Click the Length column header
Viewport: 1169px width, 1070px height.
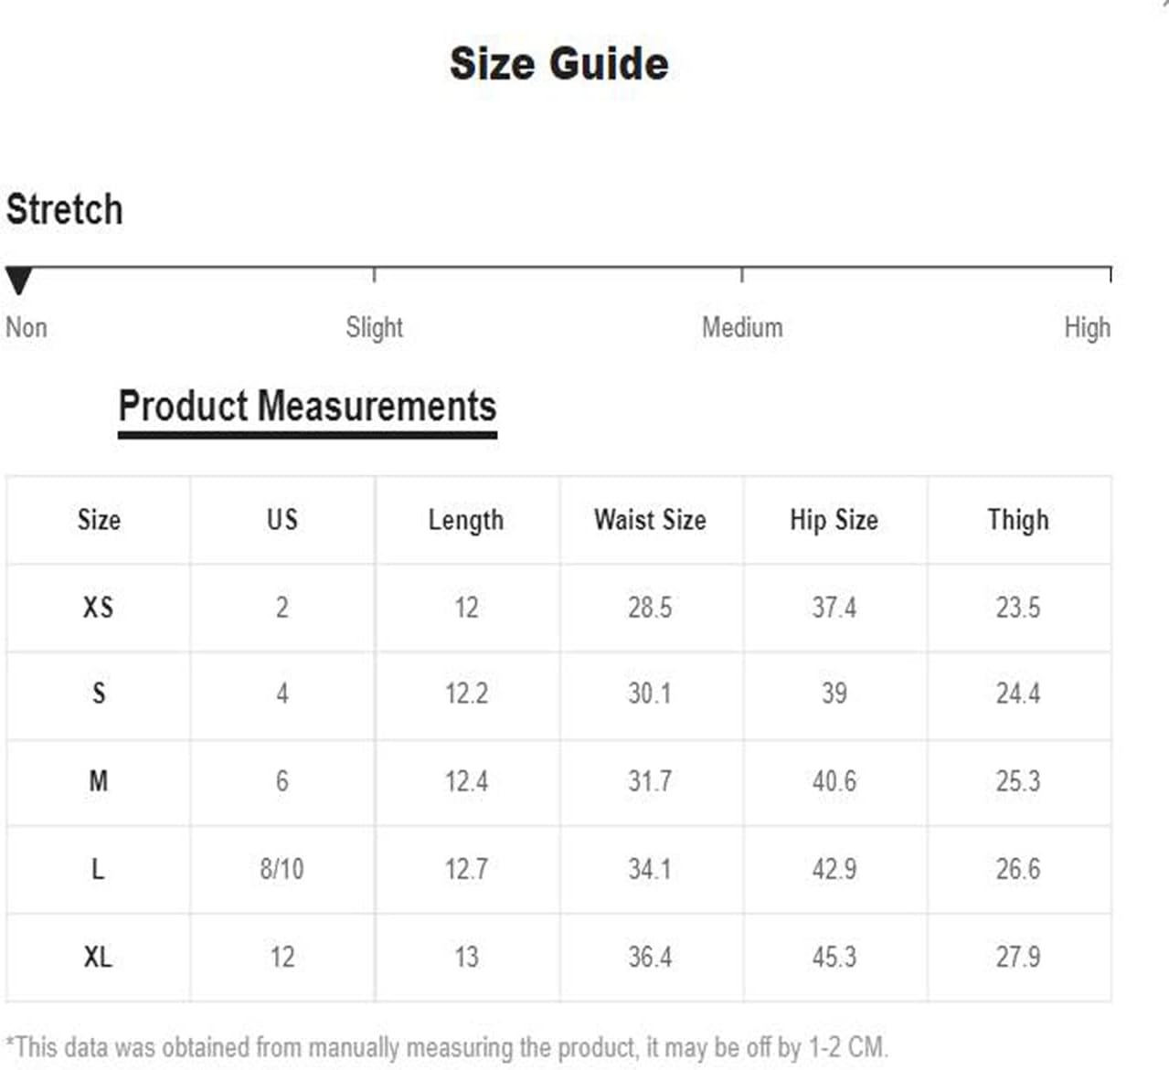(x=466, y=520)
